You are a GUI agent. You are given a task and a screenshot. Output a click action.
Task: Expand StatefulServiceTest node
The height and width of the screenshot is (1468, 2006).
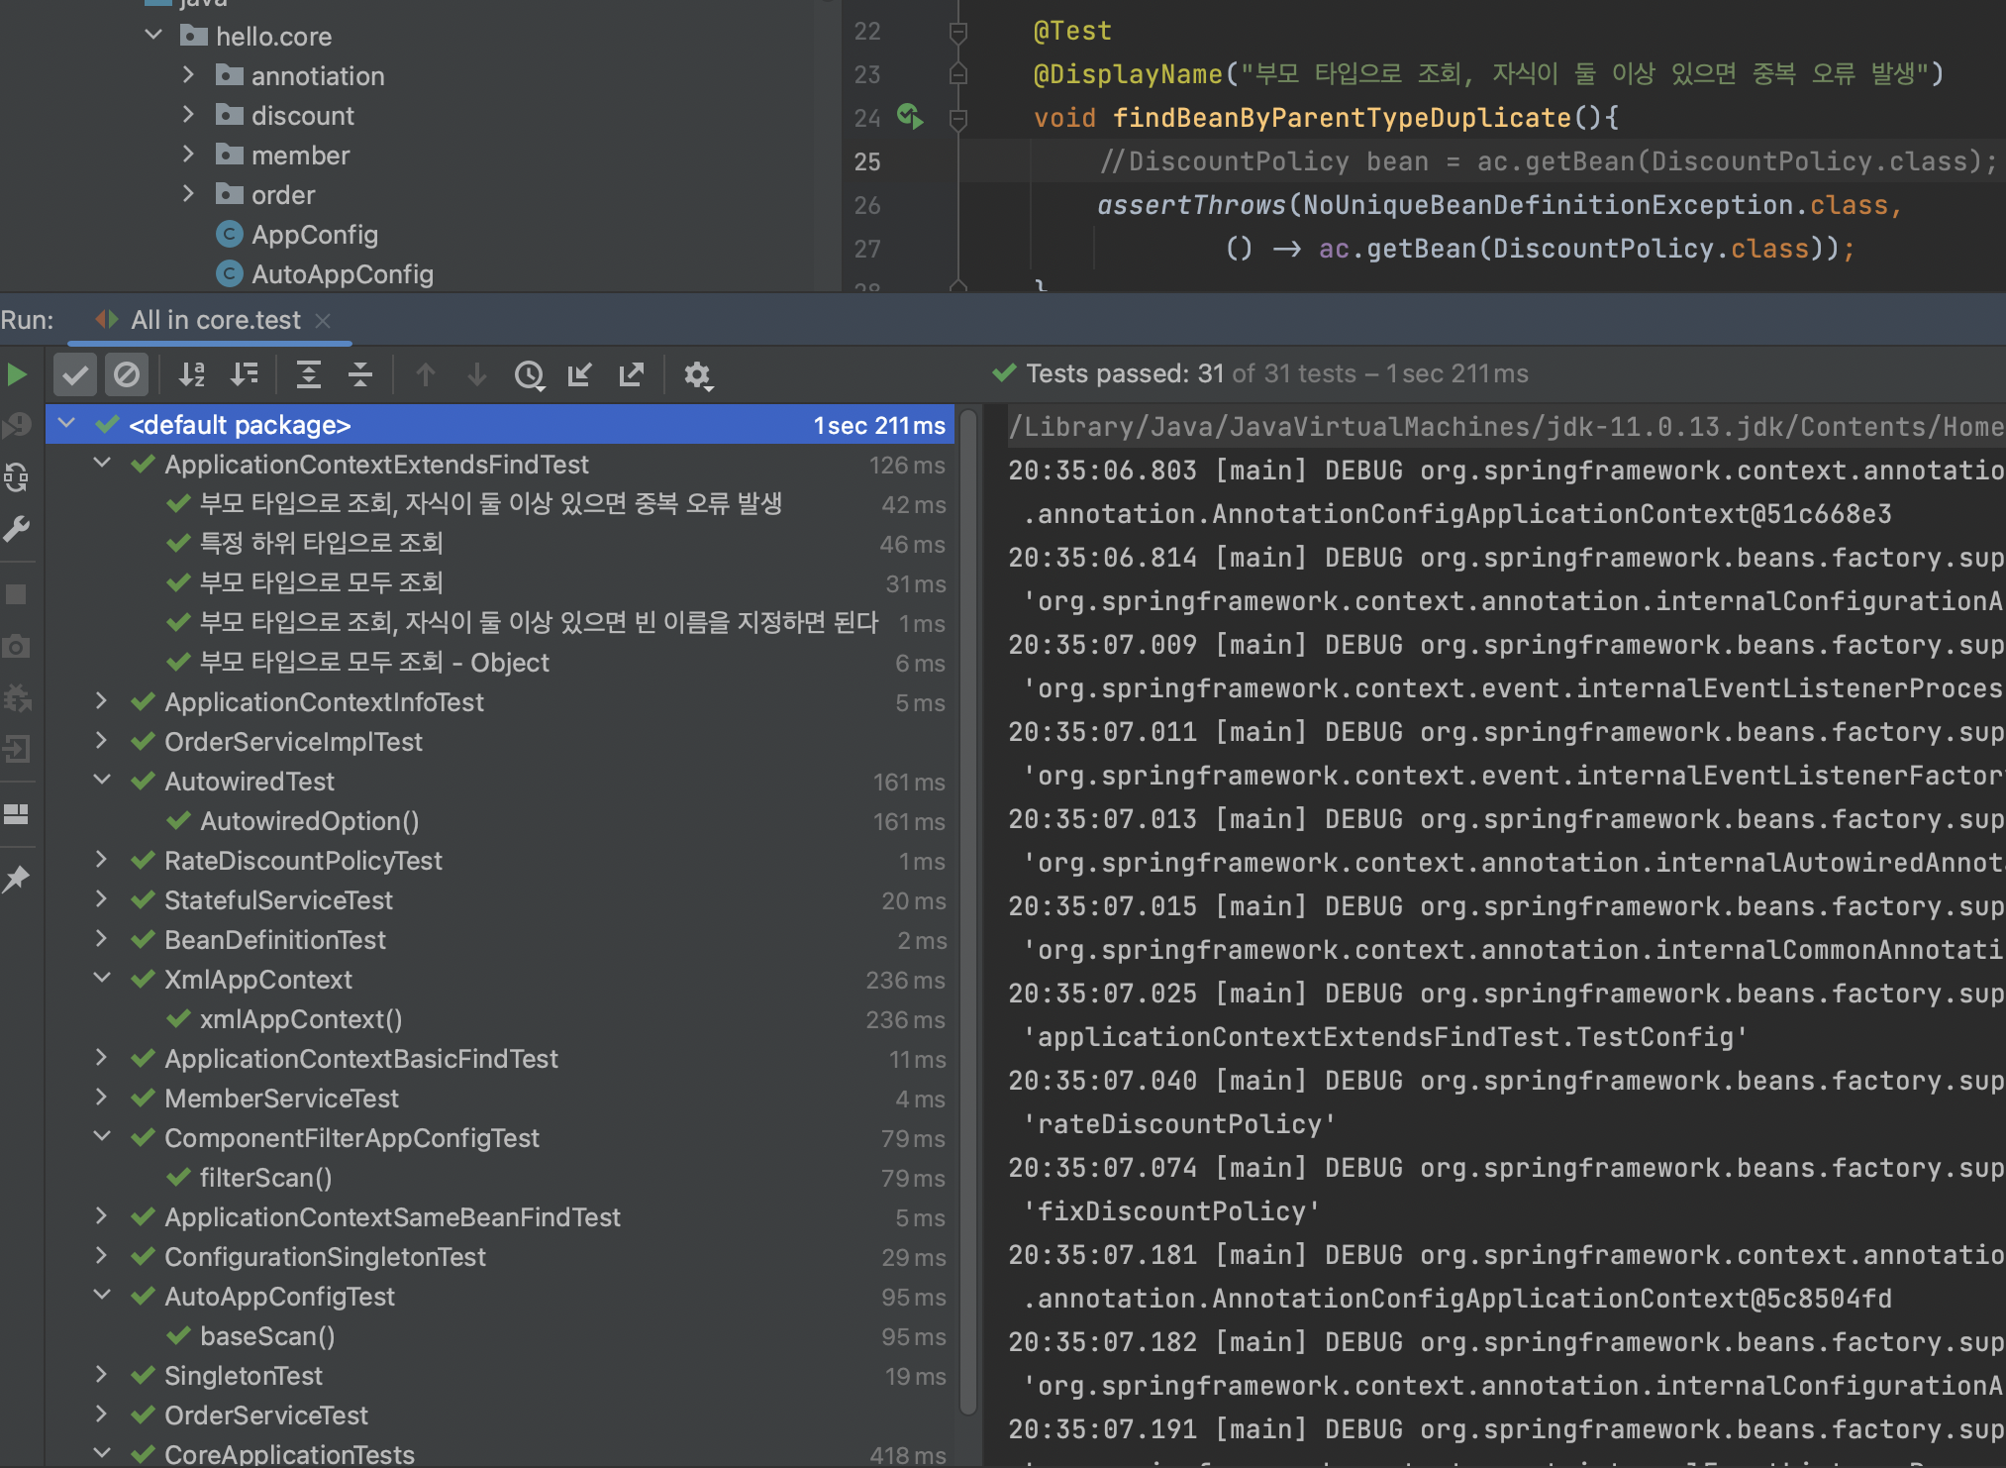102,899
